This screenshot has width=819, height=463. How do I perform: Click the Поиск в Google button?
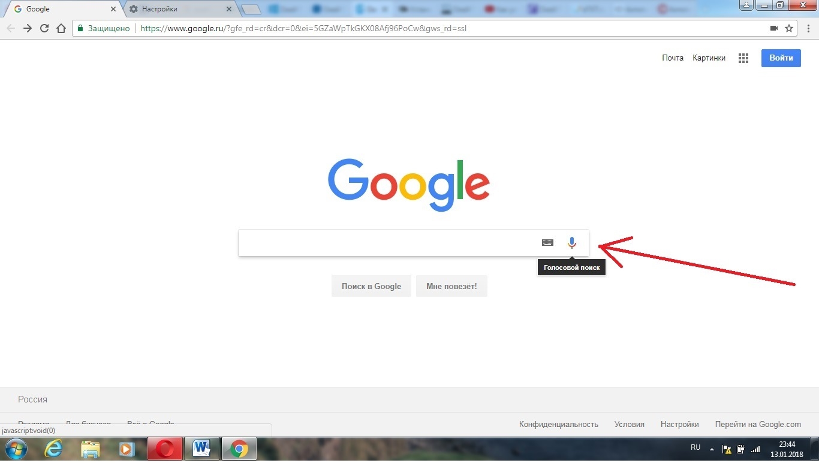(371, 286)
